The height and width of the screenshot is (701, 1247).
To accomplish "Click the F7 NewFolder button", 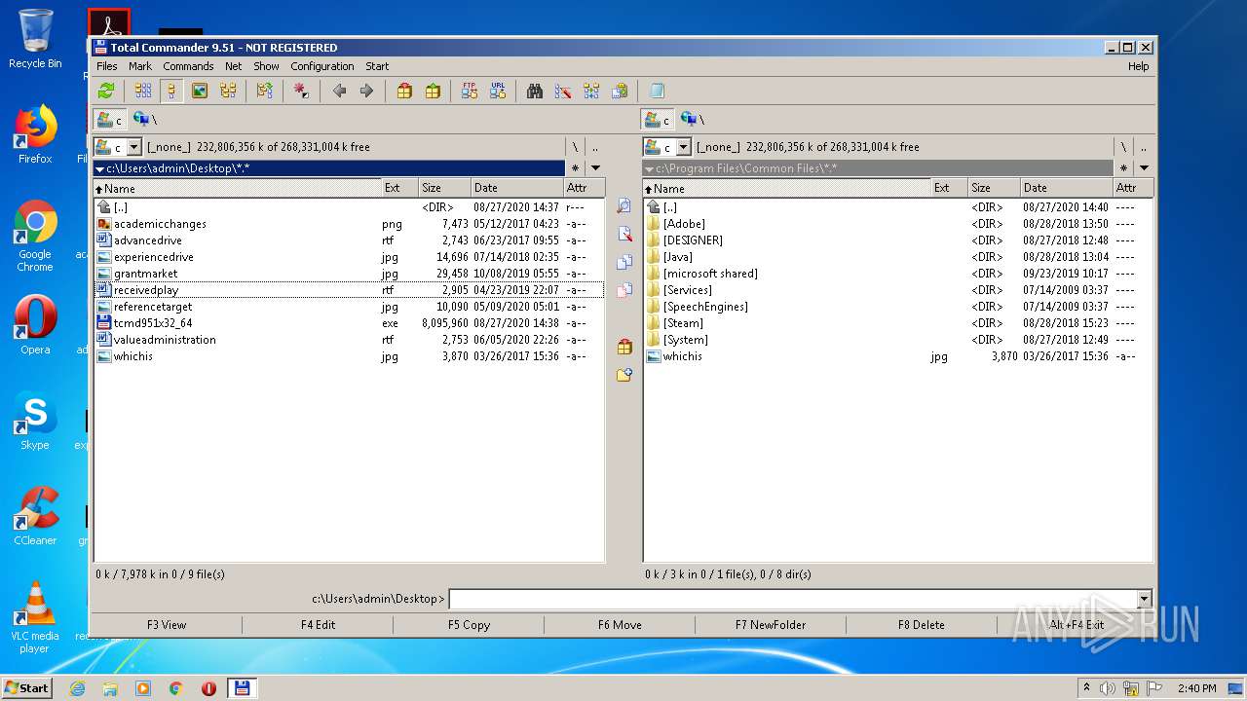I will 771,625.
